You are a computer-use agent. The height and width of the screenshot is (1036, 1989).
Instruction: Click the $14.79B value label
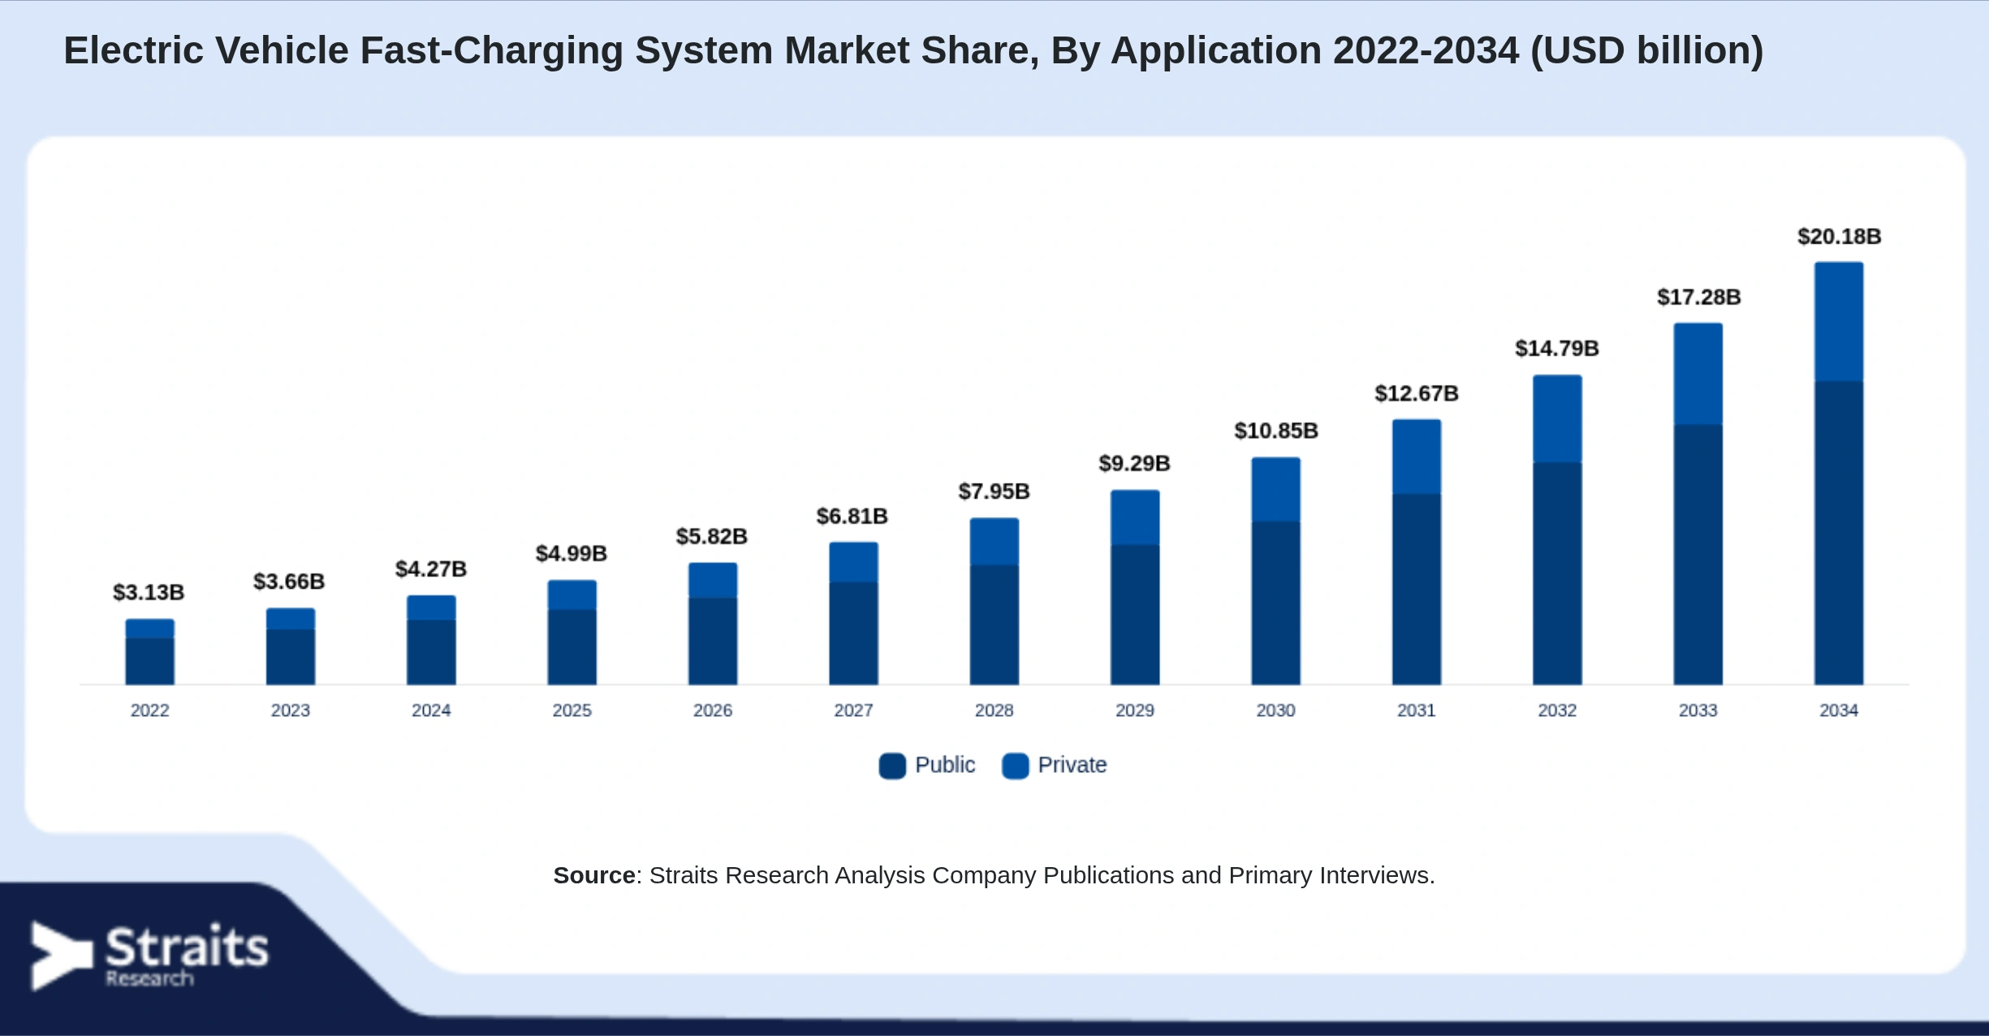[x=1557, y=348]
